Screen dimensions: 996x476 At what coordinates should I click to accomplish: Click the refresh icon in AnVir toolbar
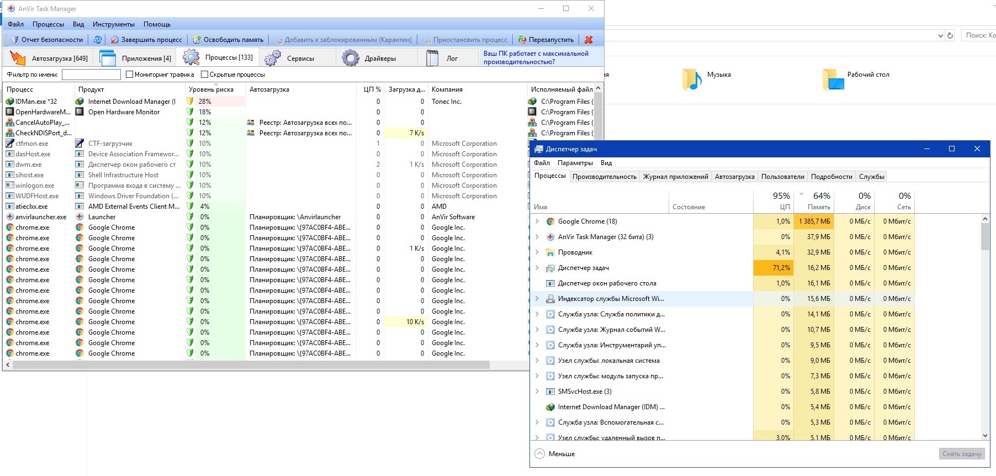[98, 40]
